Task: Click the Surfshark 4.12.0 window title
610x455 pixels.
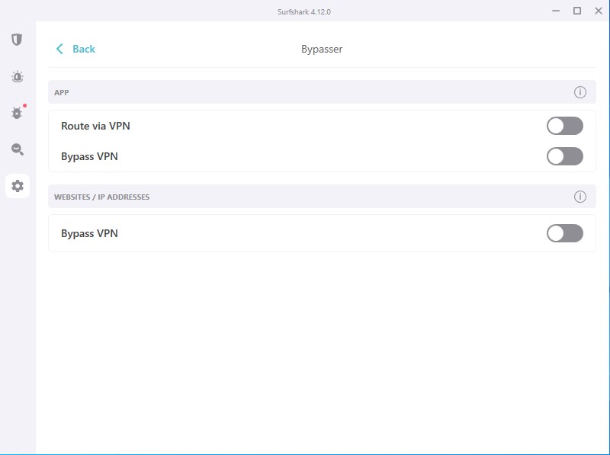Action: (x=304, y=12)
